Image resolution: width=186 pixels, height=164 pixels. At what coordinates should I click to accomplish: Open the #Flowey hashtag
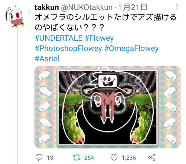[x=99, y=38]
